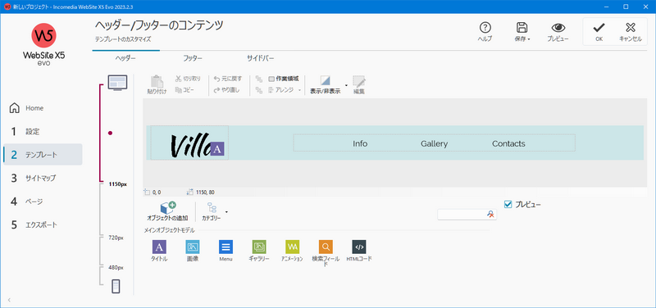
Task: Select the ギャラリー gallery object
Action: tap(259, 251)
